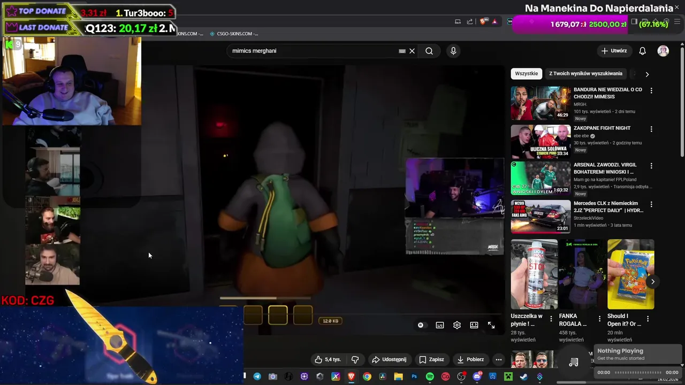Open video player settings gear
The image size is (685, 385).
457,325
